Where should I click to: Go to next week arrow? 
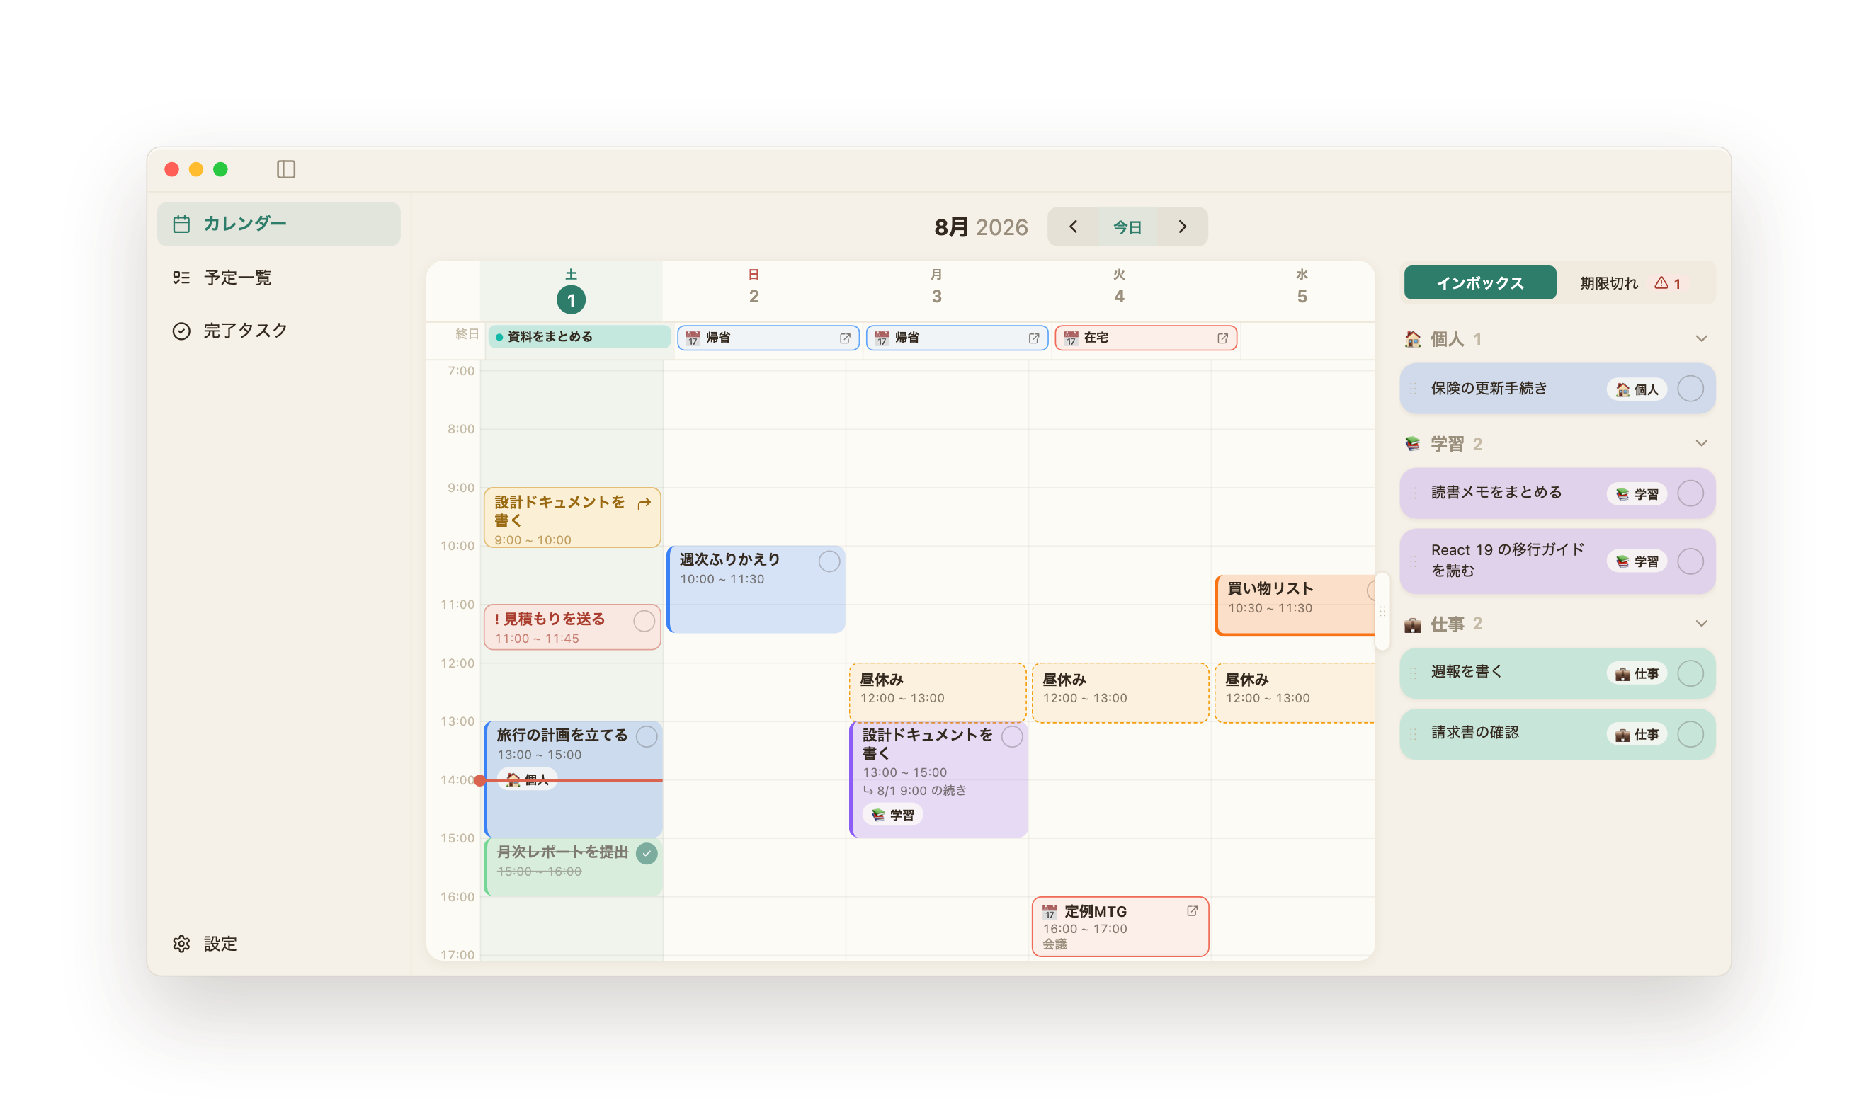click(1182, 227)
